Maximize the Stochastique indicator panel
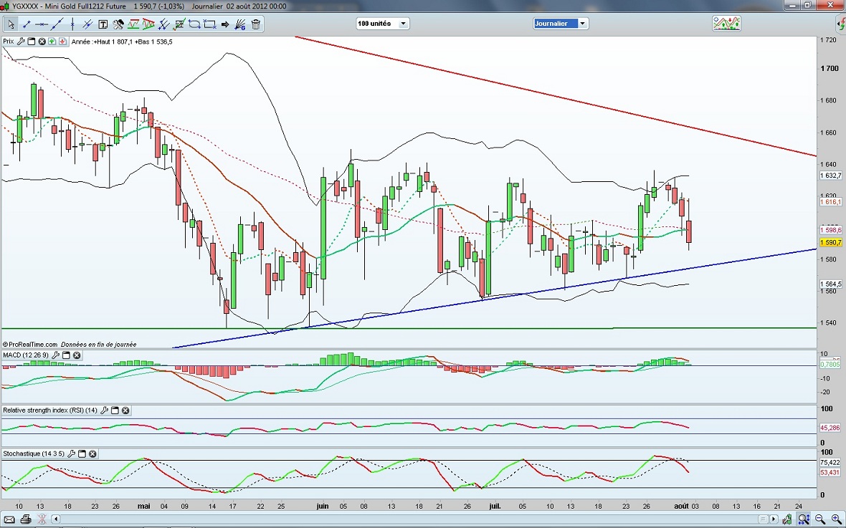The image size is (846, 528). click(x=82, y=454)
